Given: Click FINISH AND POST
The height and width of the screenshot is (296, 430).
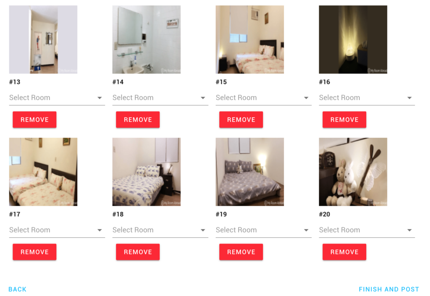Looking at the screenshot, I should coord(389,289).
